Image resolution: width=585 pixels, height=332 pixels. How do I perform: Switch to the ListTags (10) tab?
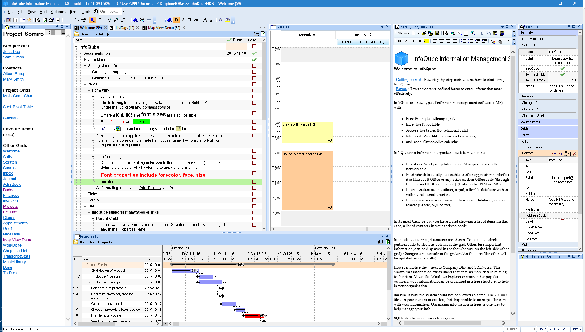tap(125, 28)
